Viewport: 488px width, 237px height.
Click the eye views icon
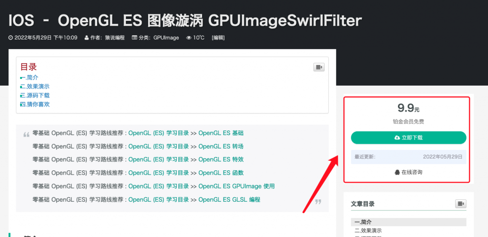pyautogui.click(x=189, y=38)
